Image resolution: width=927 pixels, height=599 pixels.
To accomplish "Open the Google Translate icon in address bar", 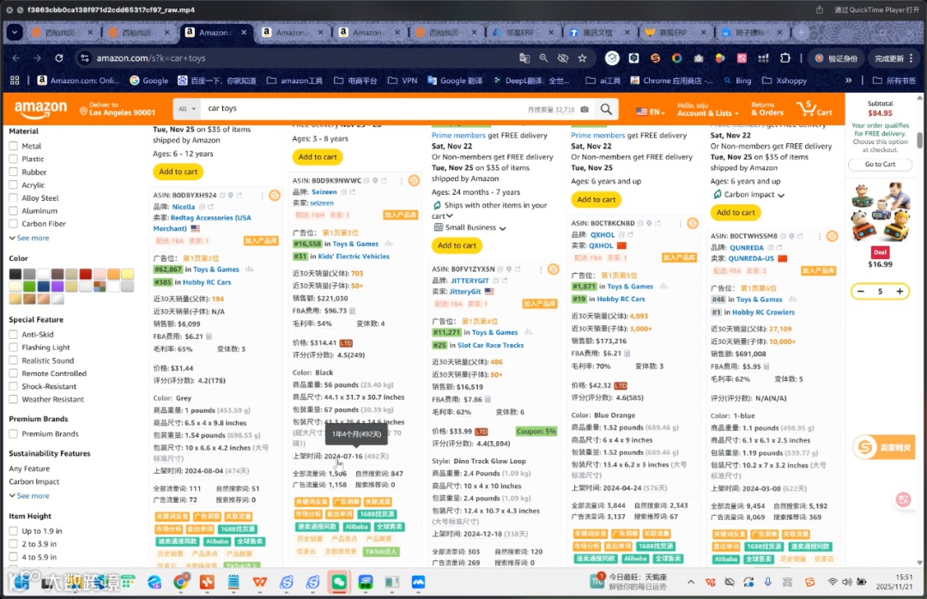I will (524, 58).
